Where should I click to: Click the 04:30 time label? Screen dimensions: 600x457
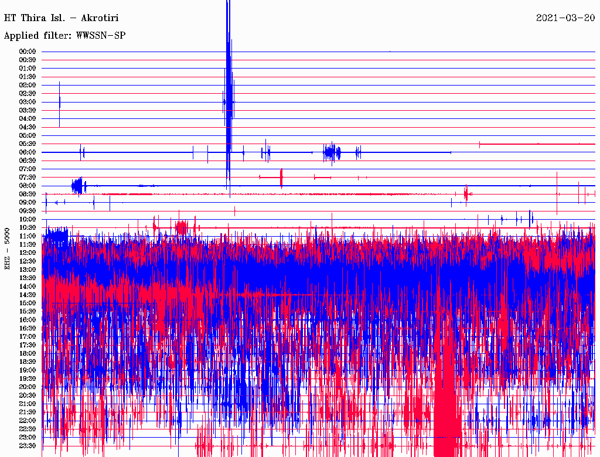28,127
